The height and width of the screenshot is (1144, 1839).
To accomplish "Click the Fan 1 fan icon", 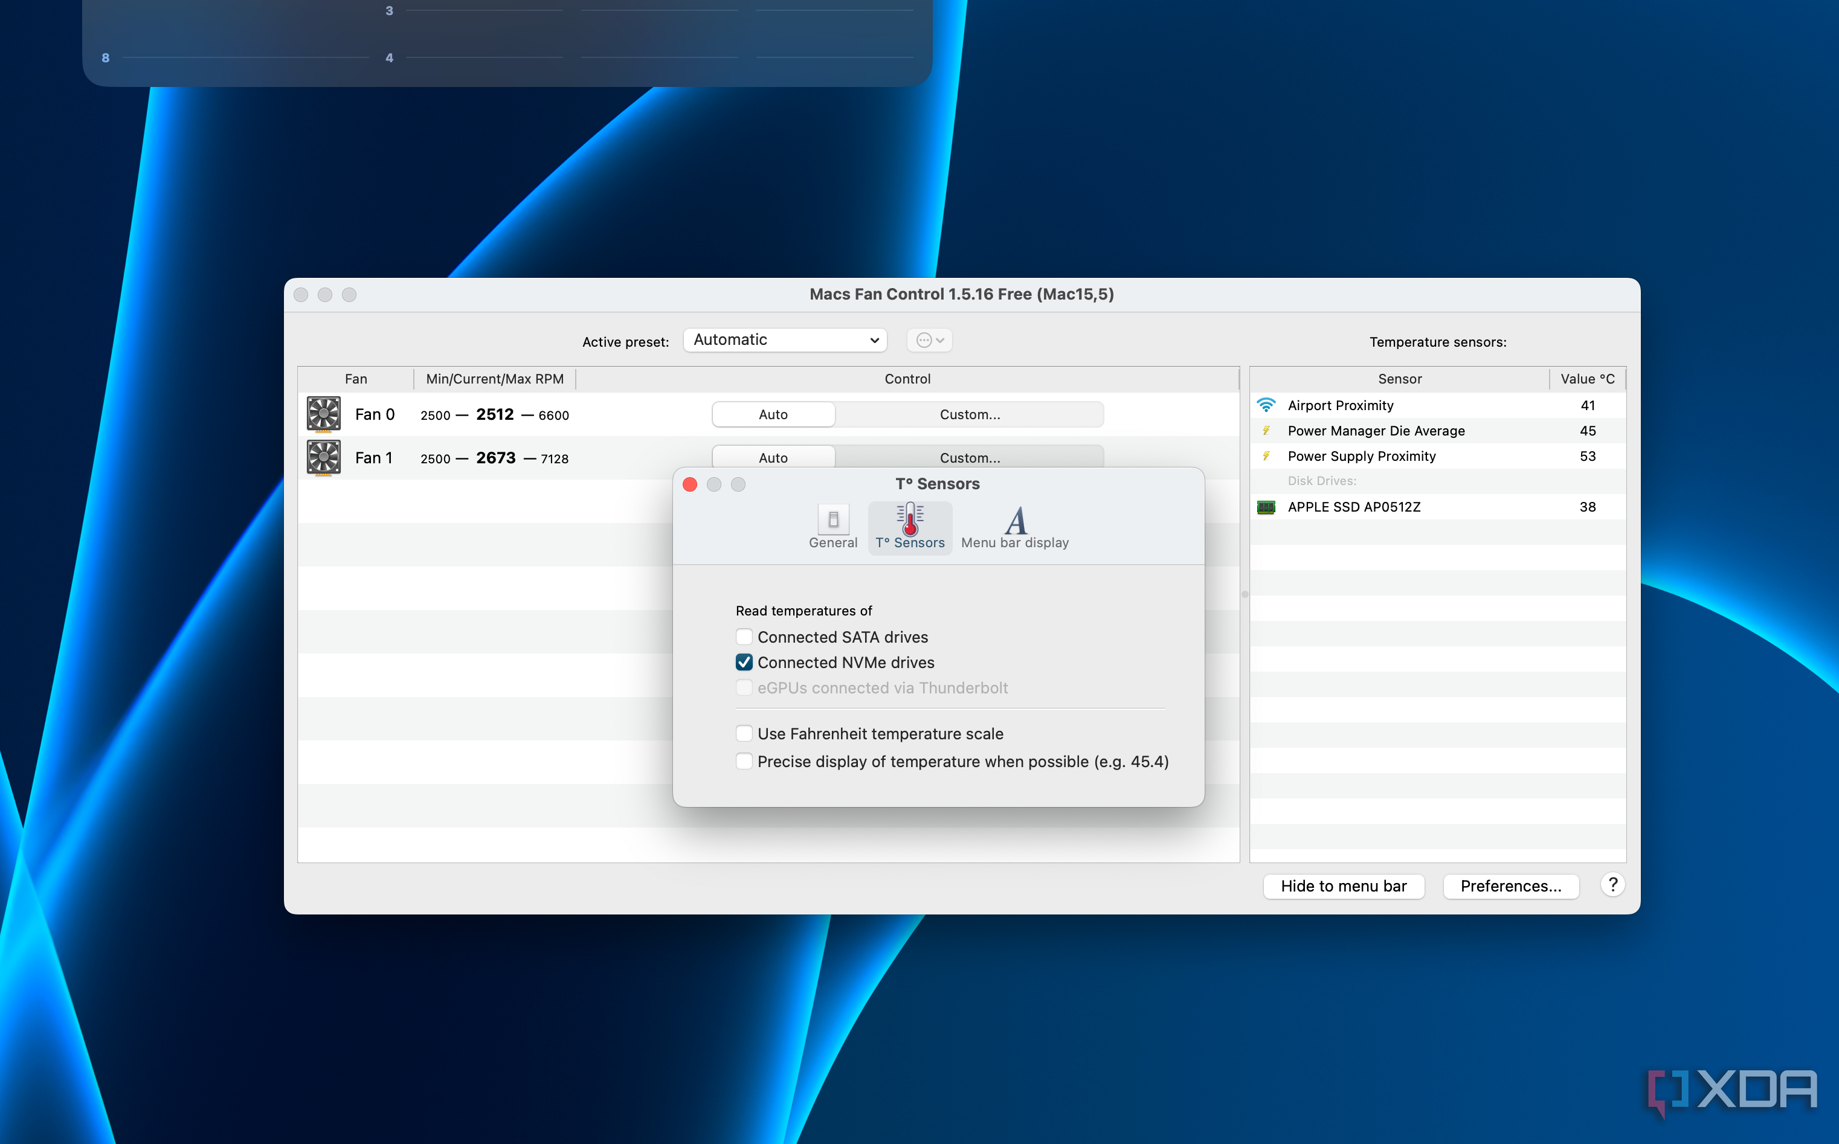I will pyautogui.click(x=323, y=458).
